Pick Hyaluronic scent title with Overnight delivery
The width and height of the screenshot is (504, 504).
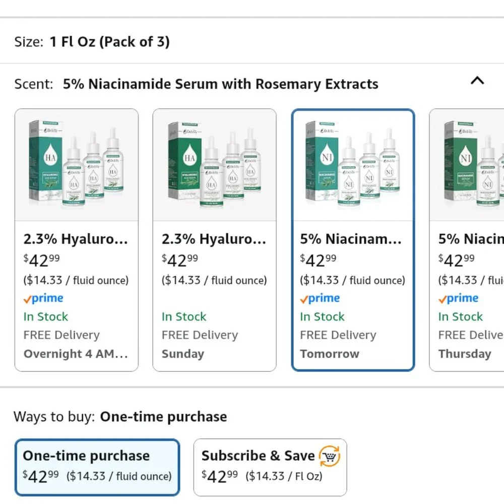(x=76, y=239)
